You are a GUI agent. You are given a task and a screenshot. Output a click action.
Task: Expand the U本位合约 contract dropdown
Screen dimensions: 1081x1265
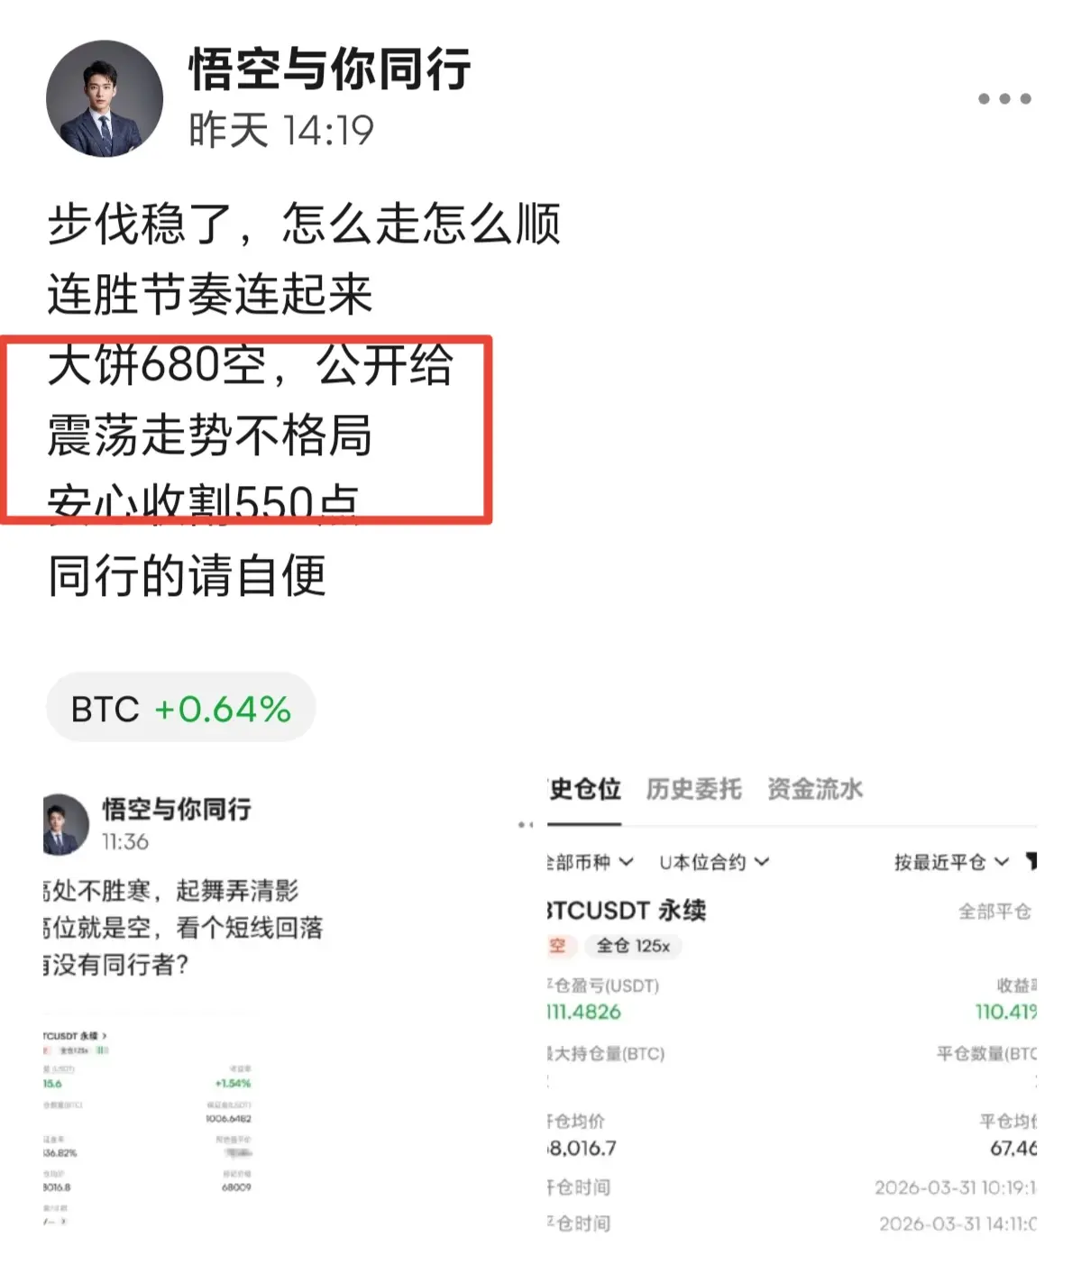[x=714, y=862]
